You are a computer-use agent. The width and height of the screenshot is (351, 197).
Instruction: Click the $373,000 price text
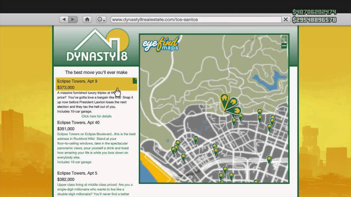click(66, 88)
